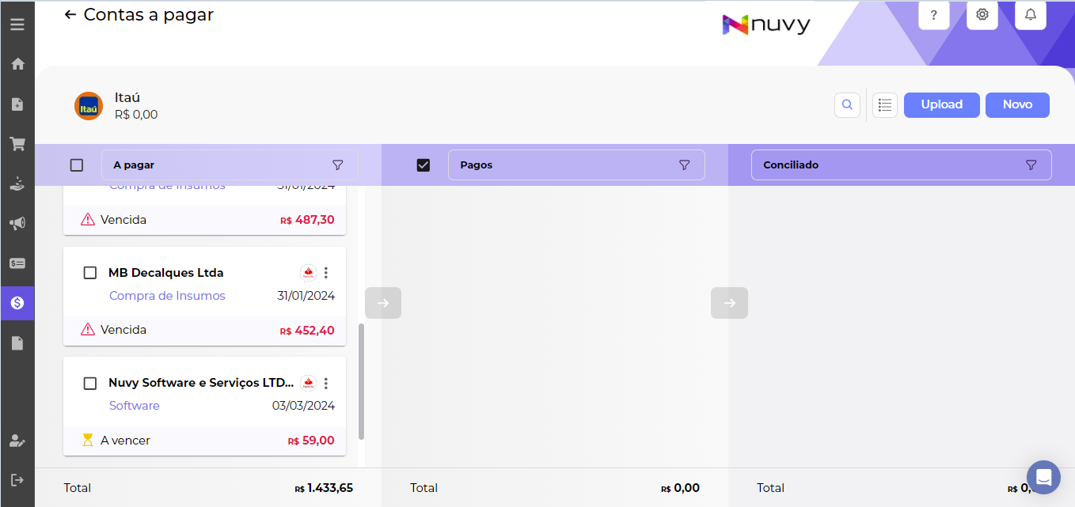Open MB Decalques Ltda three-dot menu
This screenshot has height=507, width=1075.
coord(326,273)
